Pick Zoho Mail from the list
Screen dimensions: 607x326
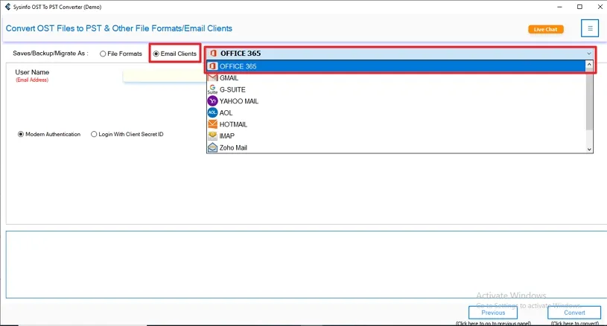396,147
